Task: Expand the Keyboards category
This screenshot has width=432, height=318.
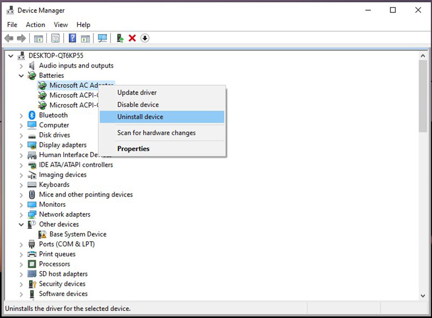Action: [x=21, y=185]
